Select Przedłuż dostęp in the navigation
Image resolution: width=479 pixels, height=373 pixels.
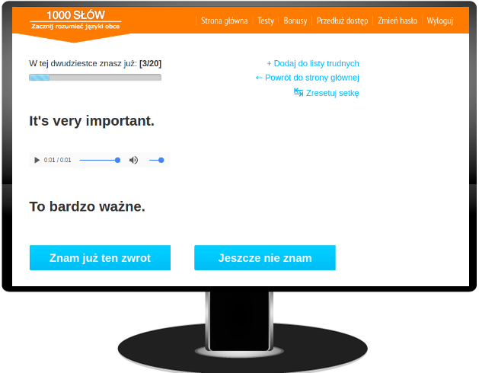[x=343, y=21]
